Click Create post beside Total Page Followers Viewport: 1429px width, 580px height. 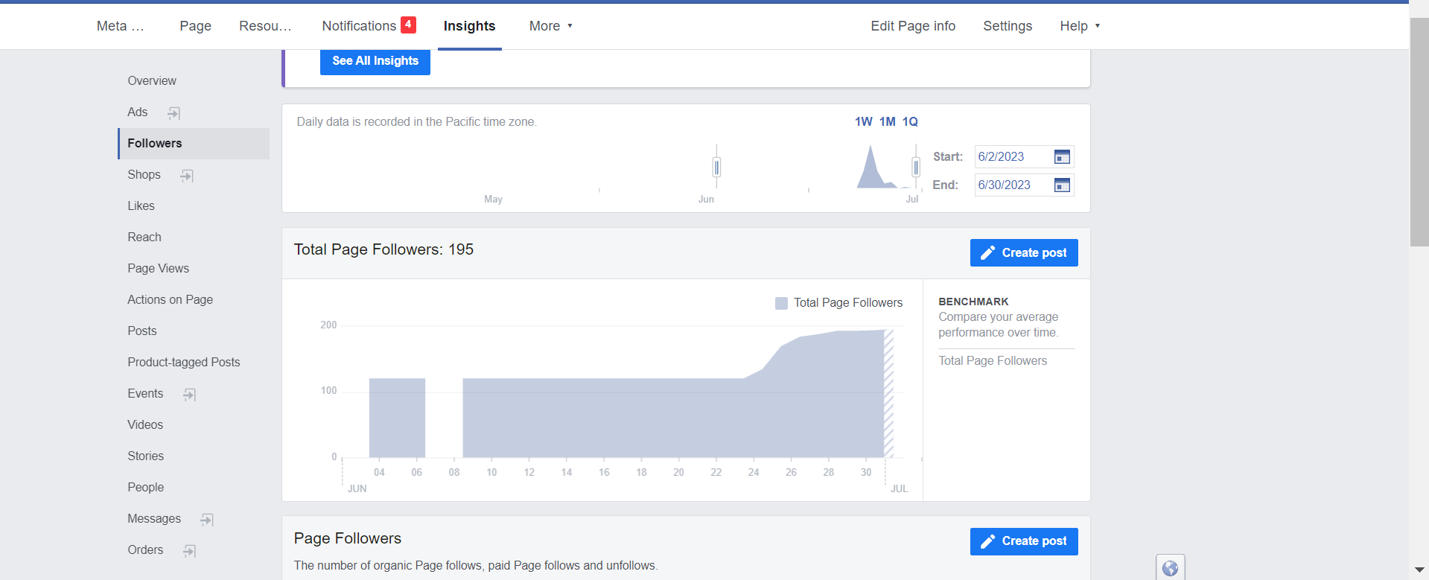[1024, 253]
